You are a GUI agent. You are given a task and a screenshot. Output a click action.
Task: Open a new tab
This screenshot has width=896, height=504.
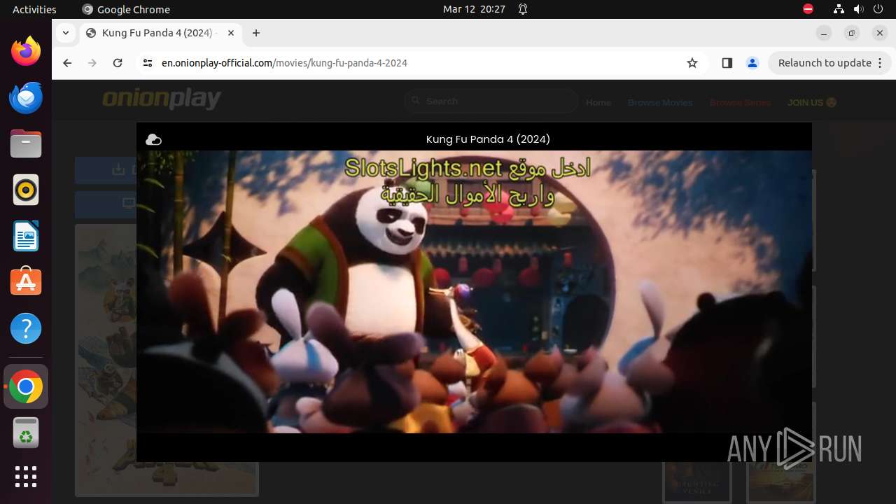tap(256, 33)
